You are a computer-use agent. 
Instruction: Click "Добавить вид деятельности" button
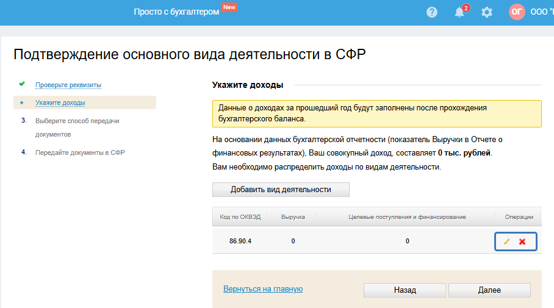[281, 190]
